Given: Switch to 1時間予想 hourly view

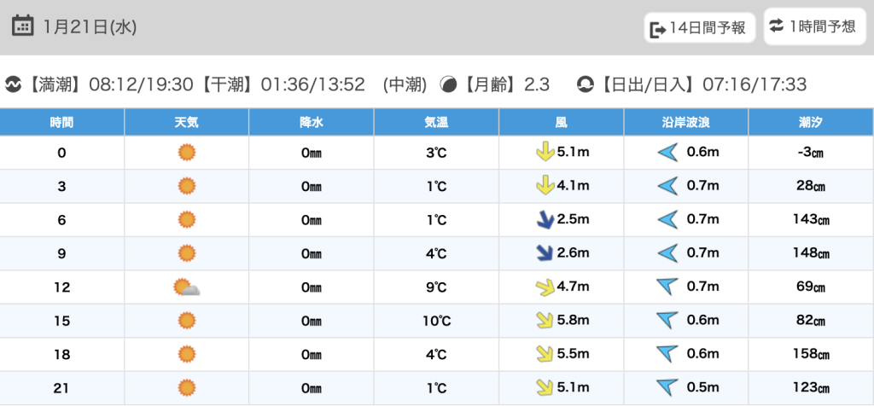Looking at the screenshot, I should coord(813,26).
